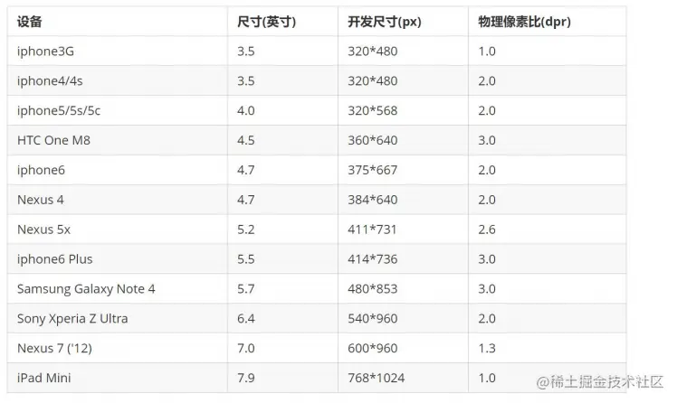Click the 5.2 size value
The width and height of the screenshot is (677, 403).
tap(245, 230)
